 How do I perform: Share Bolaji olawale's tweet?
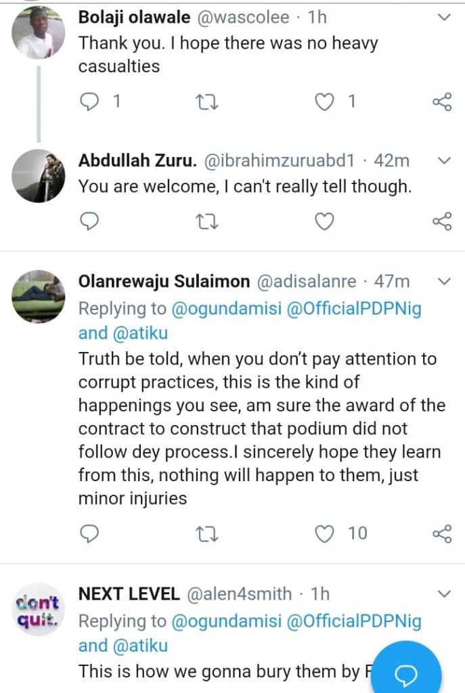[x=441, y=102]
